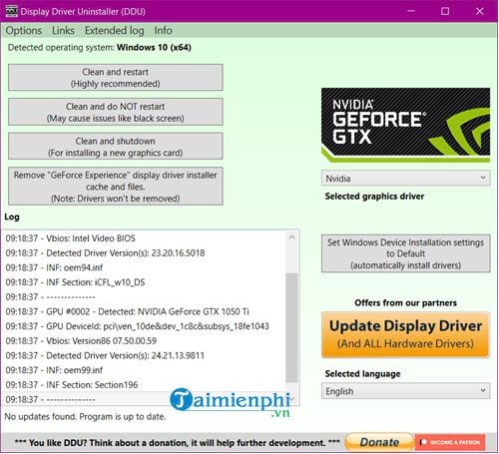This screenshot has height=454, width=499.
Task: Click the yellow Donate button
Action: click(379, 442)
